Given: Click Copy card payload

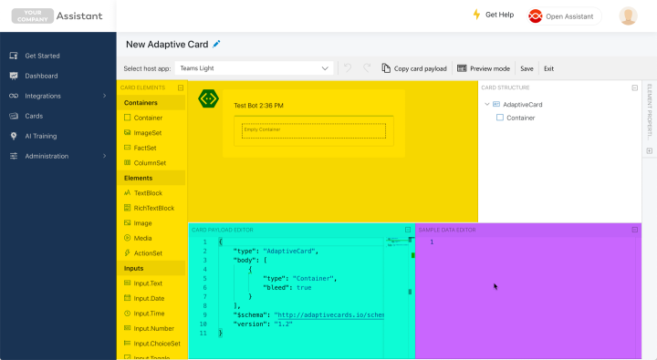Looking at the screenshot, I should 414,68.
